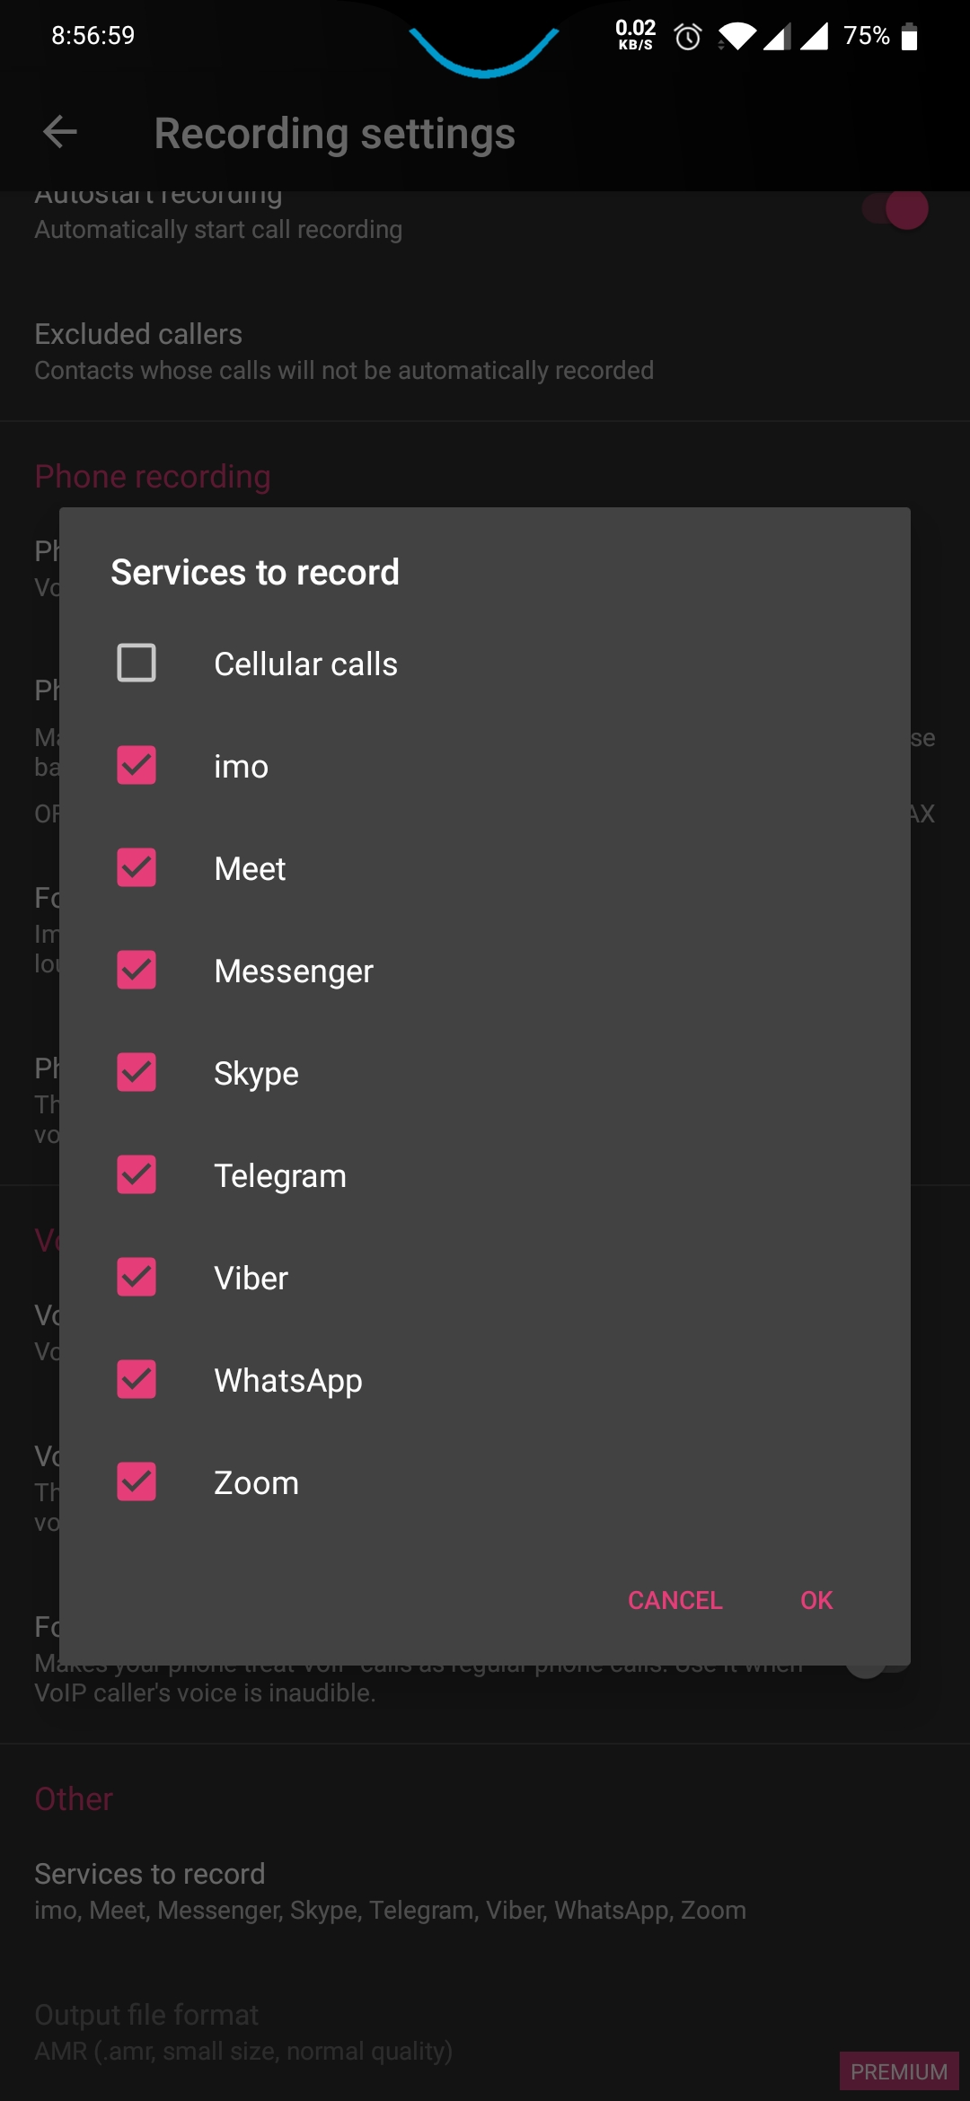The height and width of the screenshot is (2101, 970).
Task: Tap the back arrow icon
Action: 60,132
